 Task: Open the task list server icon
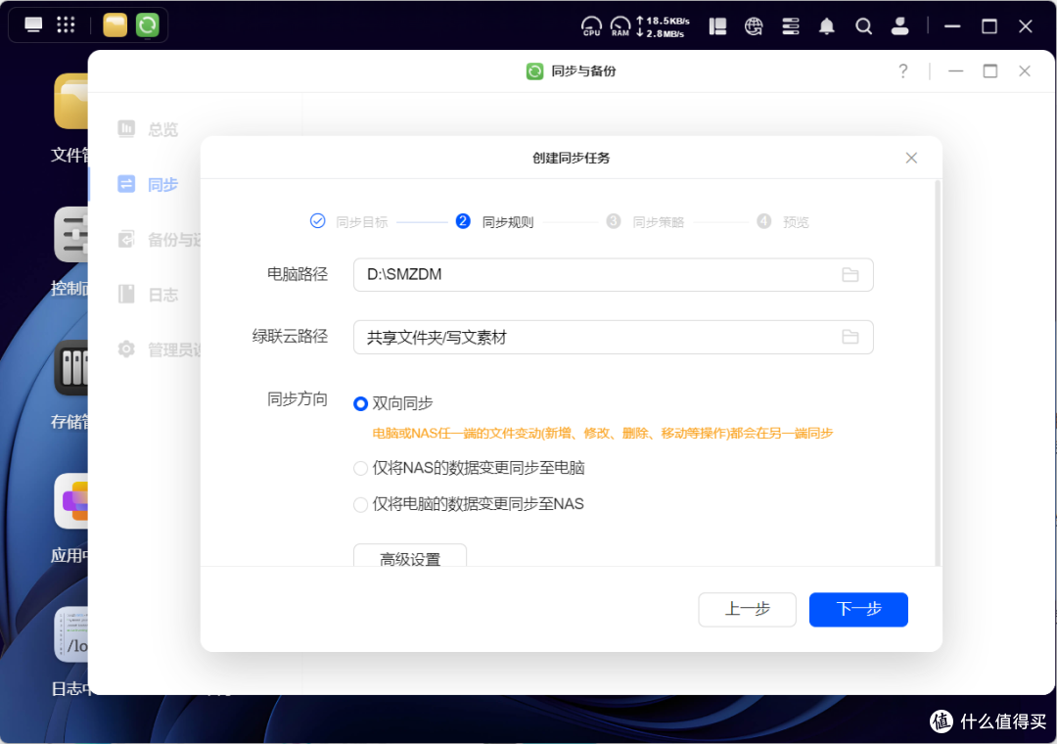pyautogui.click(x=790, y=26)
